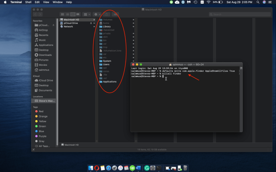
Task: Open Terminal icon in the Dock
Action: 159,168
